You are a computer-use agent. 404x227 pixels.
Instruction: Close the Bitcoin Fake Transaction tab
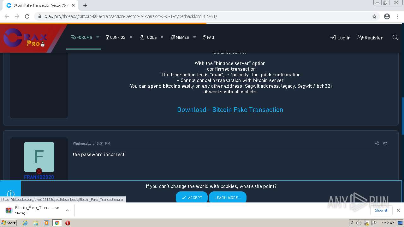click(x=73, y=5)
